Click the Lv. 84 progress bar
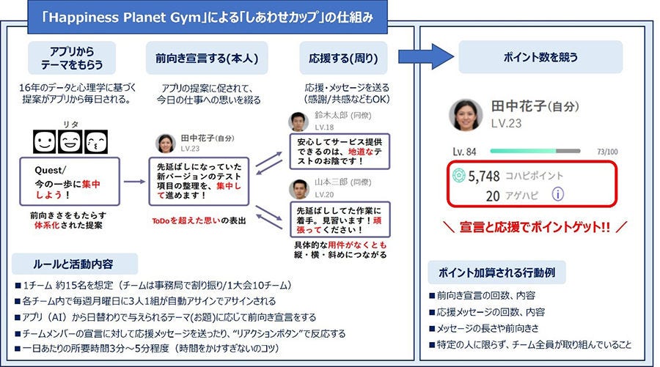The image size is (660, 367). (535, 151)
